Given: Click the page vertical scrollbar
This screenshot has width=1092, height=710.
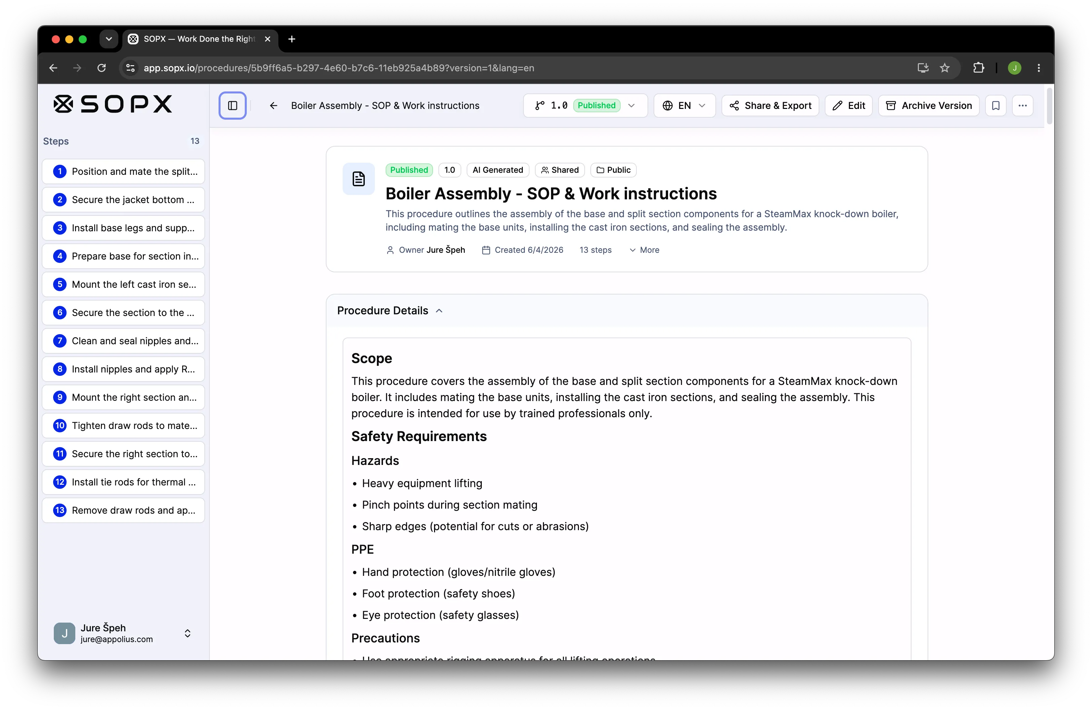Looking at the screenshot, I should pyautogui.click(x=1049, y=107).
